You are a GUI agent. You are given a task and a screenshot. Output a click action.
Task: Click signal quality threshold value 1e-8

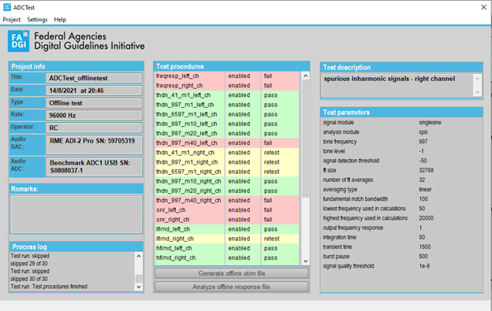[424, 266]
